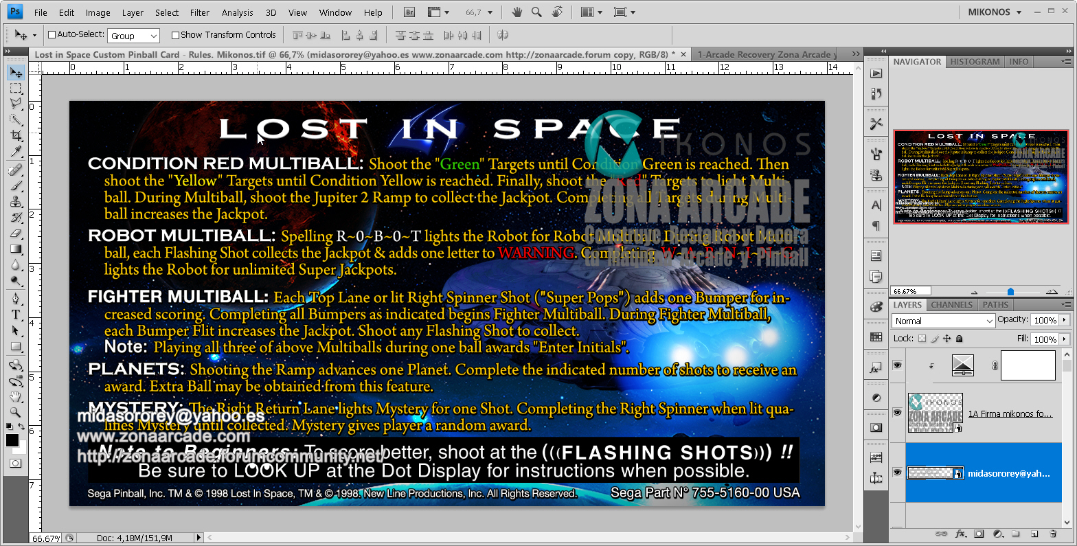Screen dimensions: 1077x546
Task: Select the Spot Healing Brush tool
Action: (15, 170)
